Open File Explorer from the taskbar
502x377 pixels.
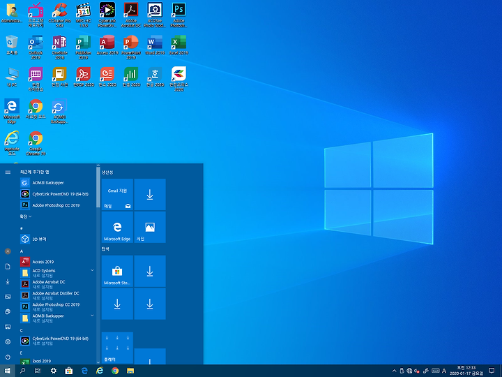point(130,371)
